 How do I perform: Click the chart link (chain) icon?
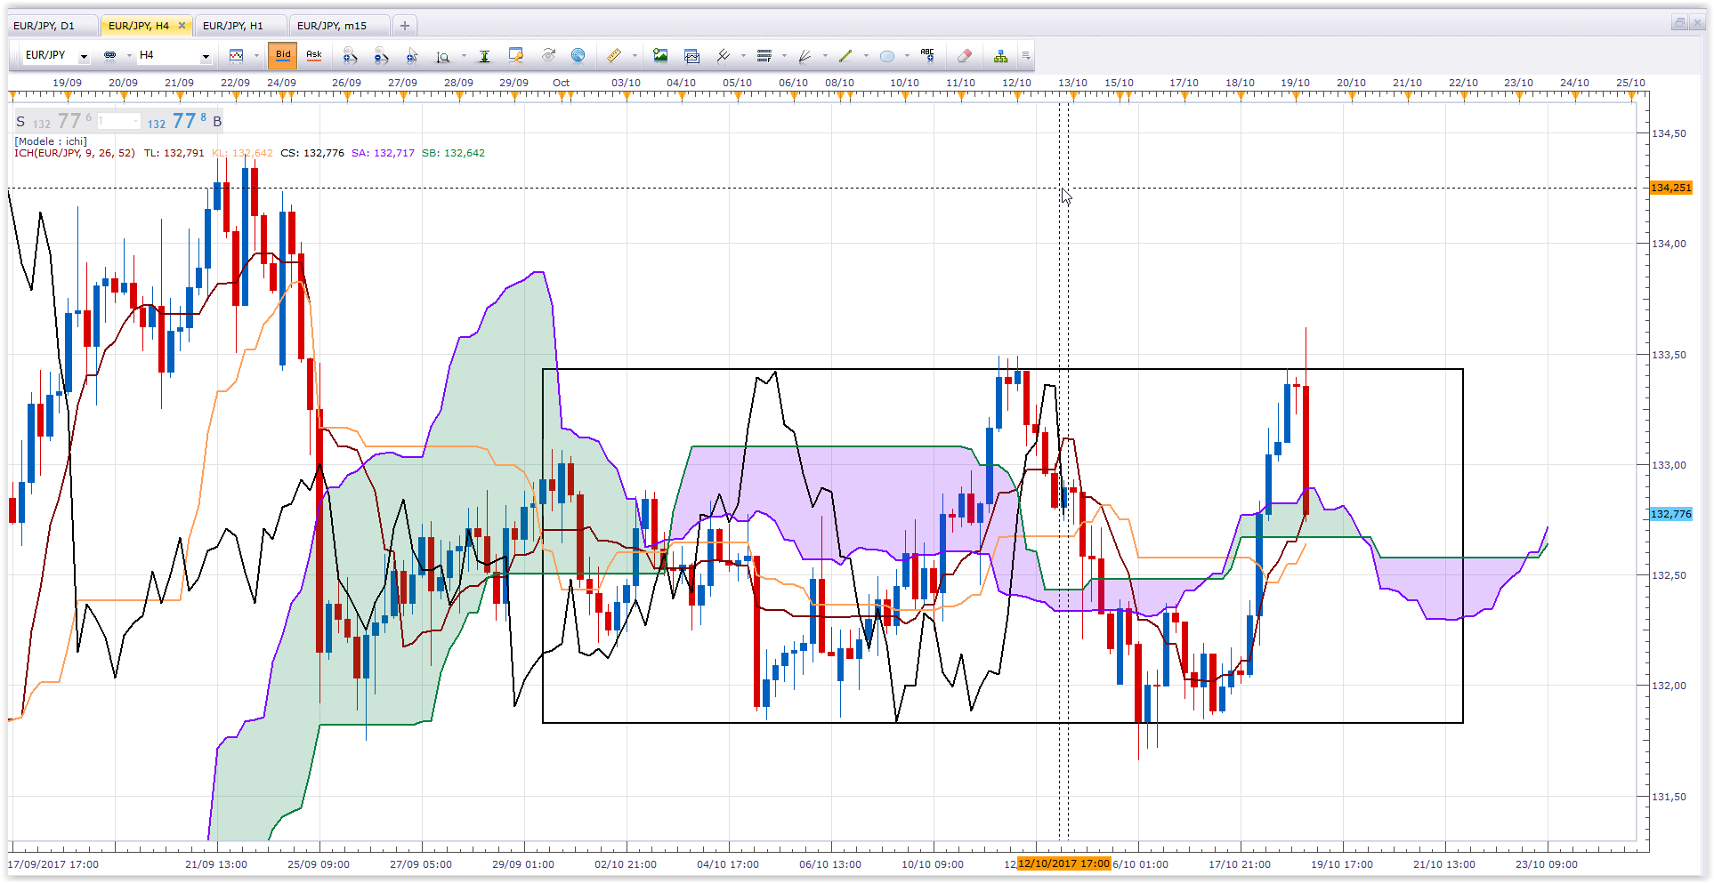[109, 55]
